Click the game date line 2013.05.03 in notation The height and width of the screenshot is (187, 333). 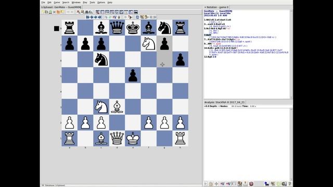[215, 16]
